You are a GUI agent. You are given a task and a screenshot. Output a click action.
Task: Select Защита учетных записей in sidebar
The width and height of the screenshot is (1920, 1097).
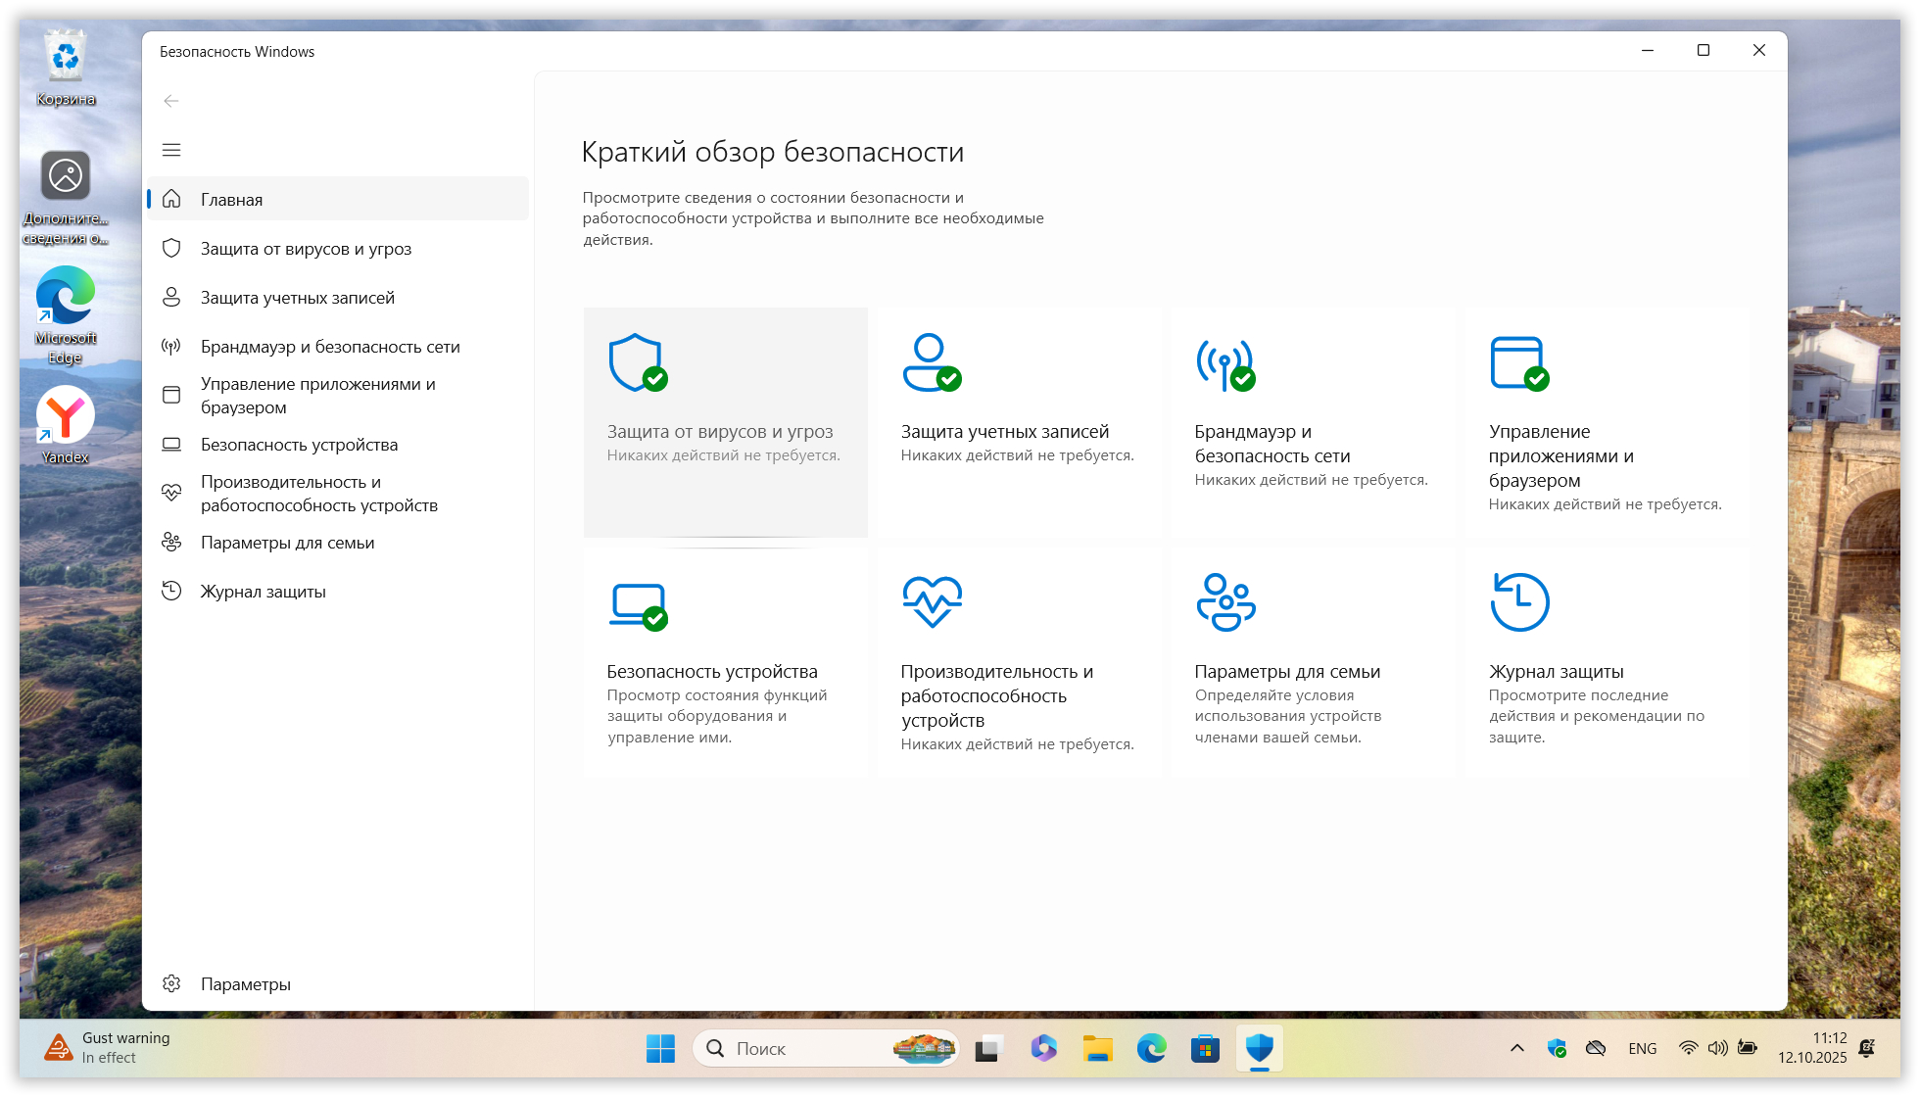coord(297,298)
